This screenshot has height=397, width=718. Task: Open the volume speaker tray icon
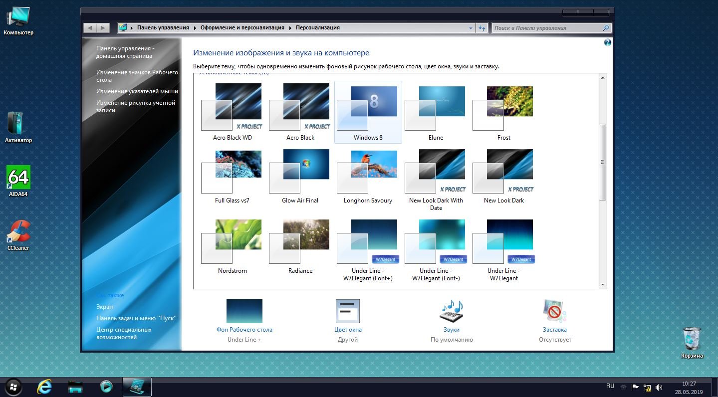[659, 387]
